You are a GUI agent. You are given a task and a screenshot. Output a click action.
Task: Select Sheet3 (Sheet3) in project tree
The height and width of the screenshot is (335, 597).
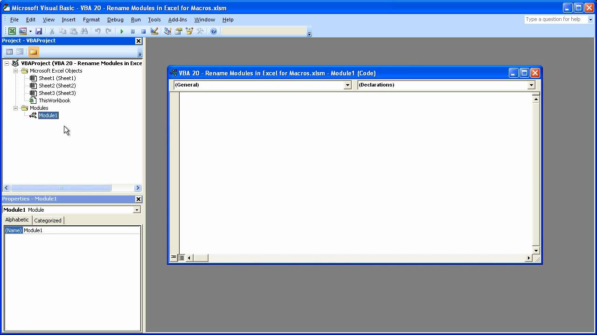[x=57, y=93]
